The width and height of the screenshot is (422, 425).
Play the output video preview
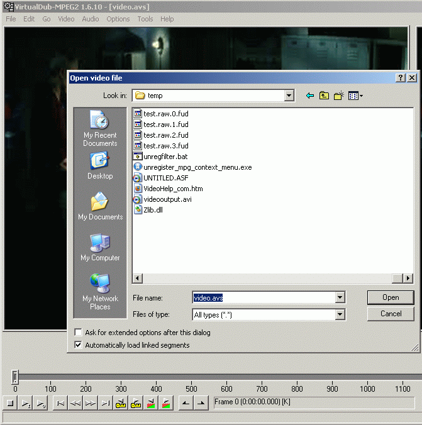(41, 403)
